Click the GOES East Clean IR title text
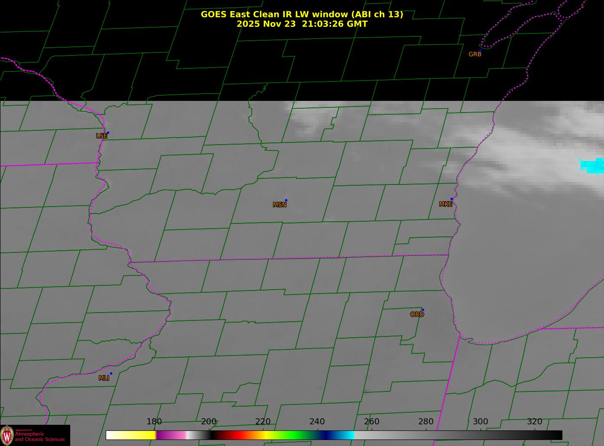 [302, 14]
